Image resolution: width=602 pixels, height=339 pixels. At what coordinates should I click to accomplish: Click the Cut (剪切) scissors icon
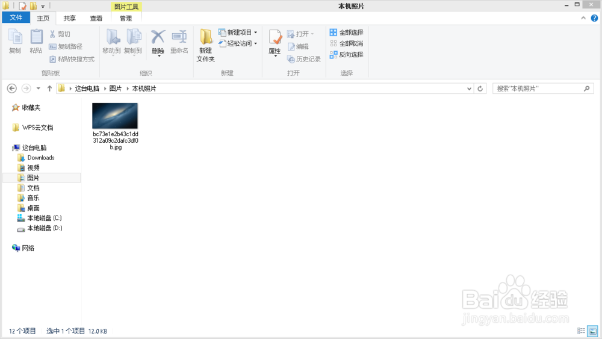pos(52,34)
